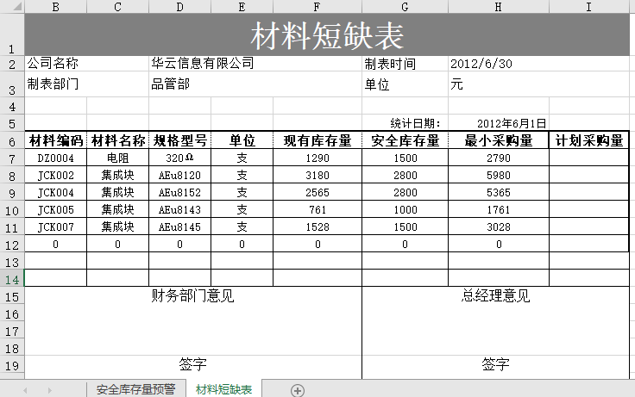This screenshot has height=397, width=635.
Task: Select column C header
Action: tap(118, 7)
